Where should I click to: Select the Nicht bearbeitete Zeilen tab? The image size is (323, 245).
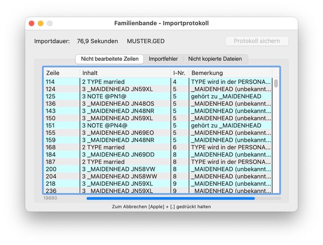tap(109, 59)
